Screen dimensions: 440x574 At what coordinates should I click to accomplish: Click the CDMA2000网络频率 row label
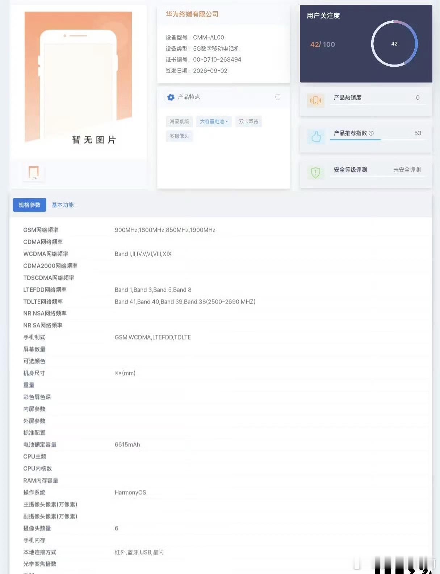tap(50, 266)
